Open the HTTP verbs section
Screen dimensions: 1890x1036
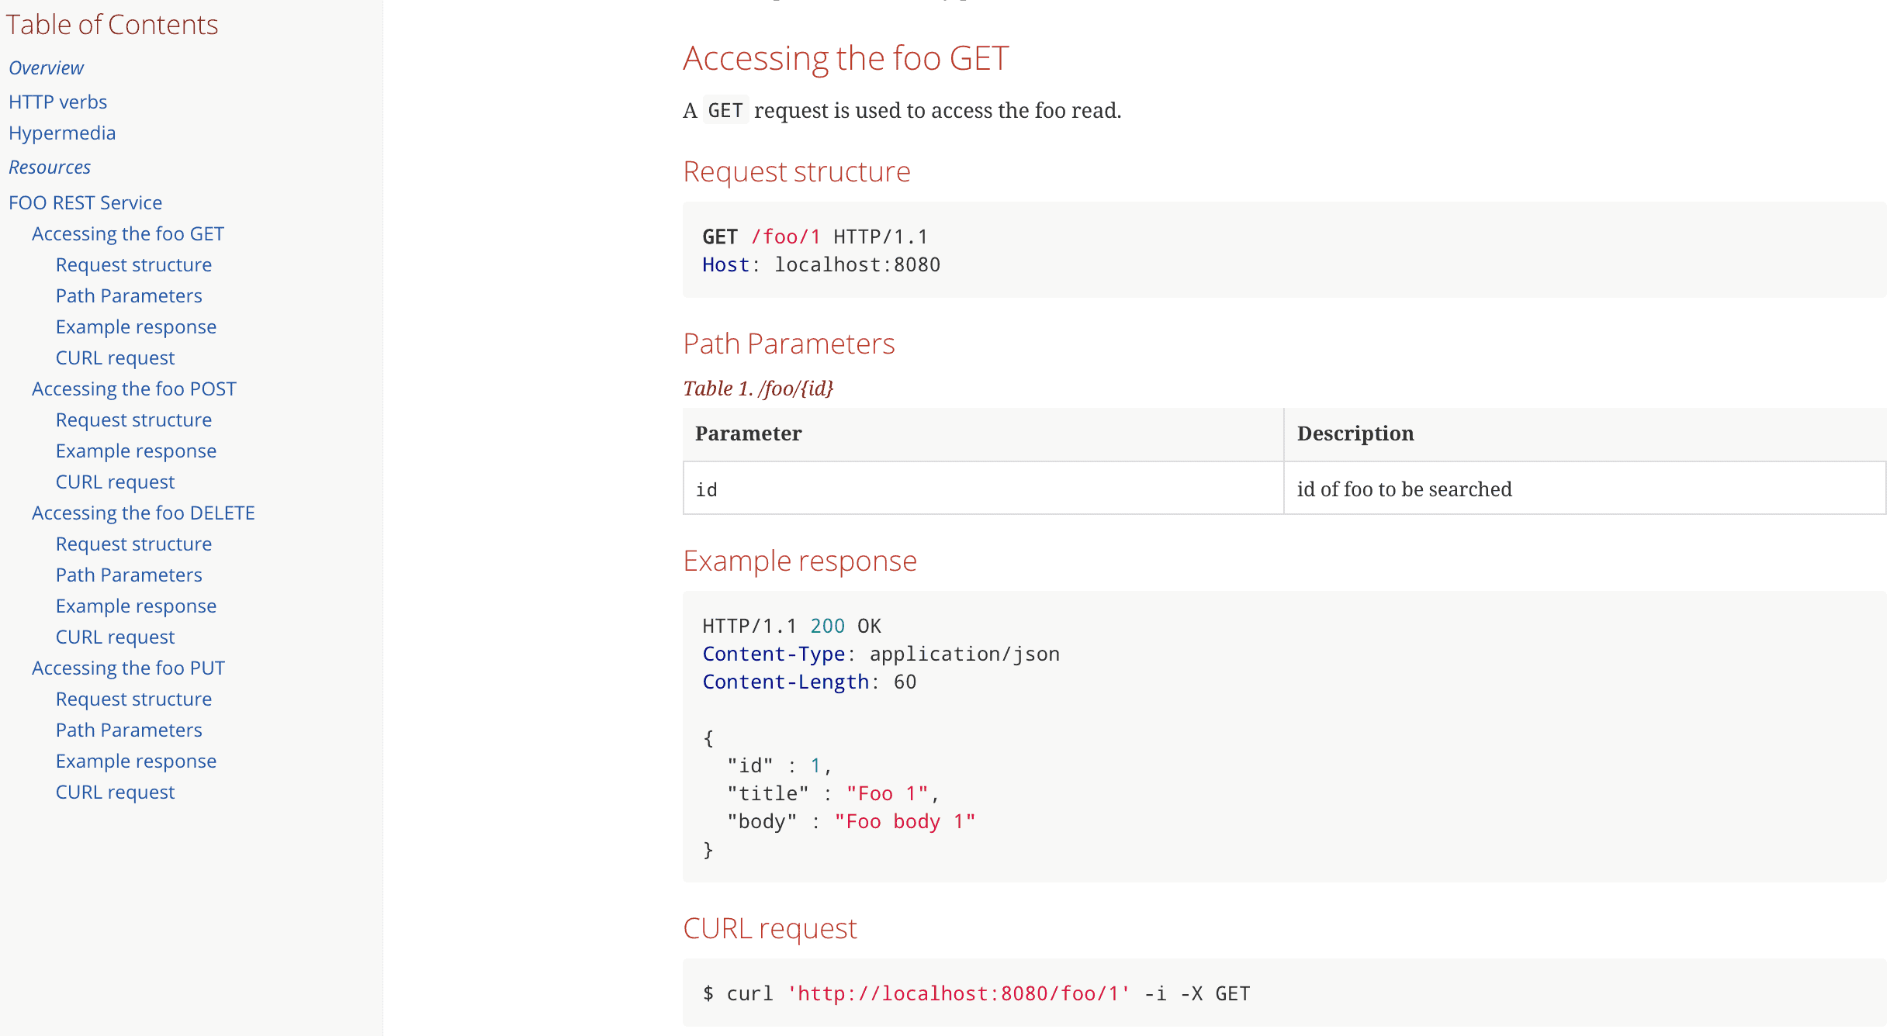click(x=57, y=102)
